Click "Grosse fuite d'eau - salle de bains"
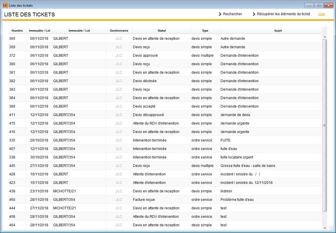This screenshot has height=233, width=336. 248,166
